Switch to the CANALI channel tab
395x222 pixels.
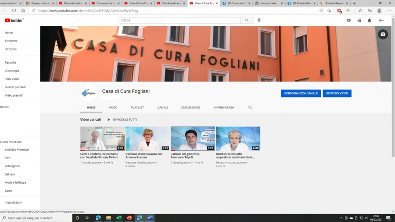click(162, 107)
